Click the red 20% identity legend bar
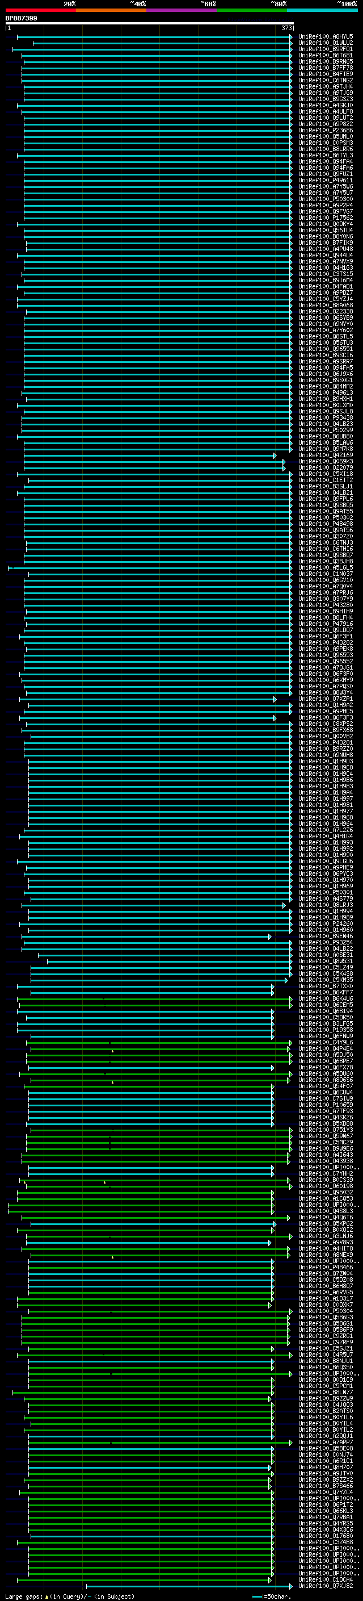The height and width of the screenshot is (1601, 363). pos(40,10)
